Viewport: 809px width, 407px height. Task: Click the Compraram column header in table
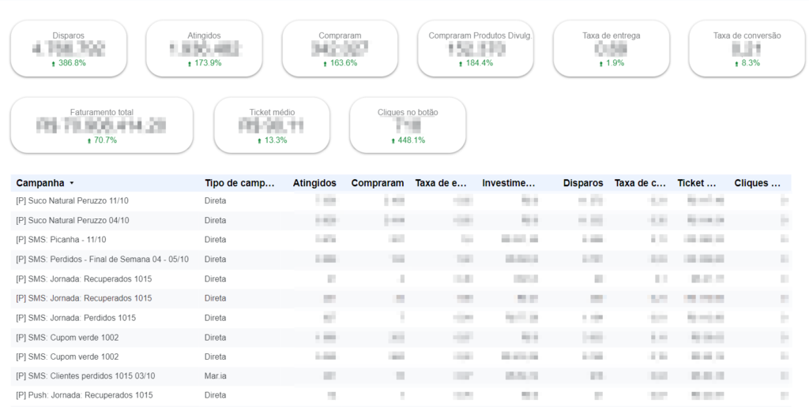[x=378, y=183]
